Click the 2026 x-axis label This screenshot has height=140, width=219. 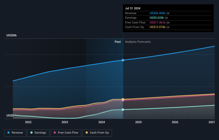(x=175, y=122)
